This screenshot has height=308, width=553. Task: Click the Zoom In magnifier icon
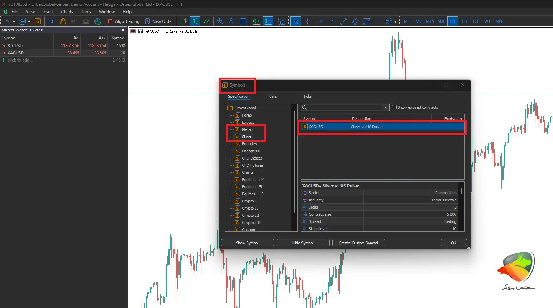click(x=220, y=21)
